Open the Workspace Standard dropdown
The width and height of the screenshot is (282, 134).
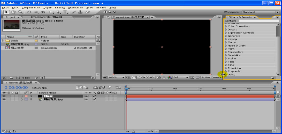pyautogui.click(x=261, y=12)
